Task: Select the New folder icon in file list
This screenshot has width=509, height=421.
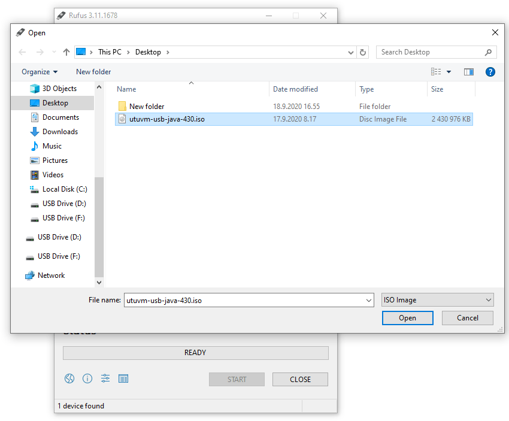Action: tap(122, 106)
